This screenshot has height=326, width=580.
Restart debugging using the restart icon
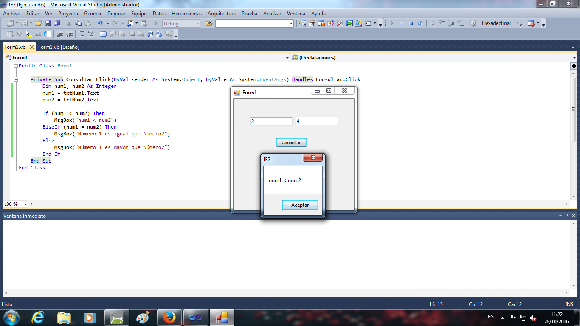(x=421, y=23)
